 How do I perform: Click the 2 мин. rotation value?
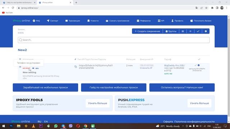tap(129, 66)
